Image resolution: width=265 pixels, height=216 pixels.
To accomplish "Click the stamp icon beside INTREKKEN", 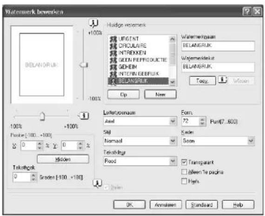I will pos(113,53).
